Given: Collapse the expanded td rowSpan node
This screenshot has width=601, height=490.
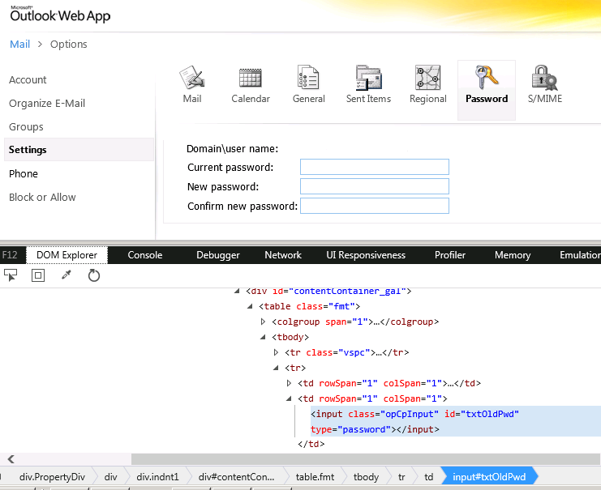Looking at the screenshot, I should [289, 398].
